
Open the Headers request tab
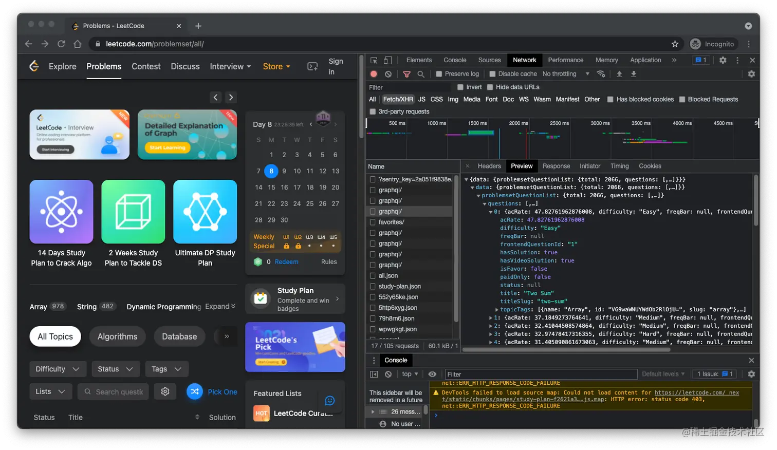tap(489, 166)
